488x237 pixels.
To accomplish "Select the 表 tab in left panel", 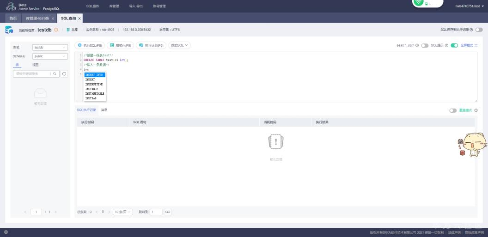I will [x=18, y=65].
